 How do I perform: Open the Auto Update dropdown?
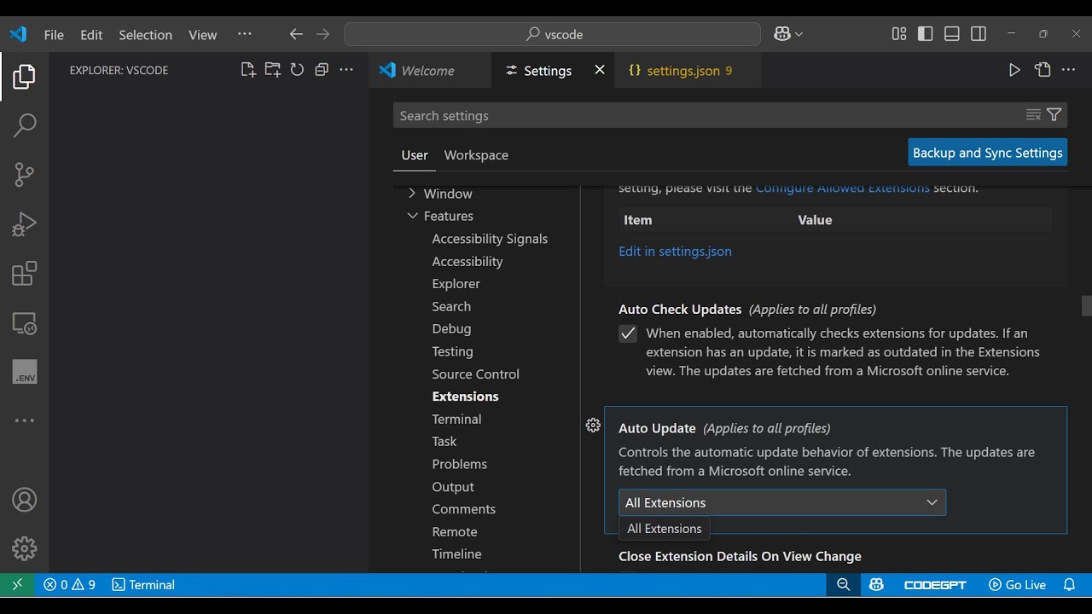click(x=782, y=502)
